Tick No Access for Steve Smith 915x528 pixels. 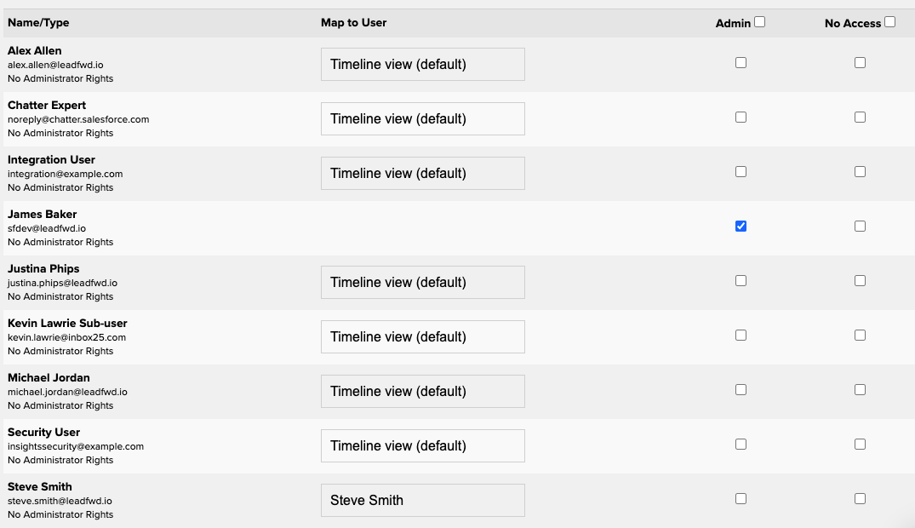coord(860,499)
